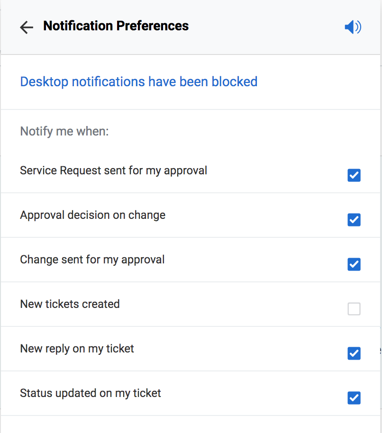
Task: Select the 'Status updated on my ticket' label
Action: (x=91, y=393)
